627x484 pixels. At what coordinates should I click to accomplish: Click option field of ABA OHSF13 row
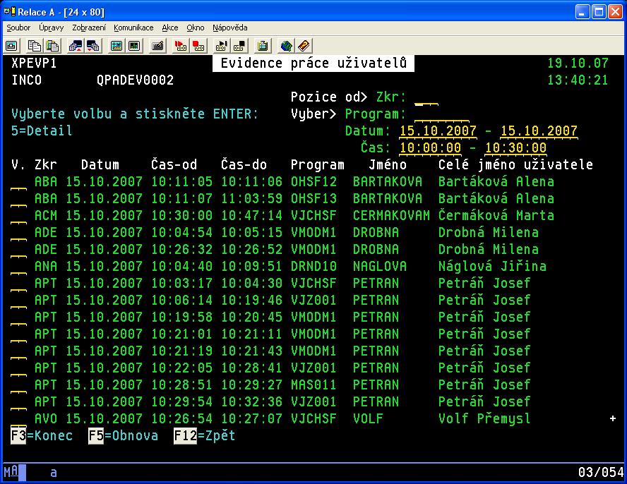19,199
